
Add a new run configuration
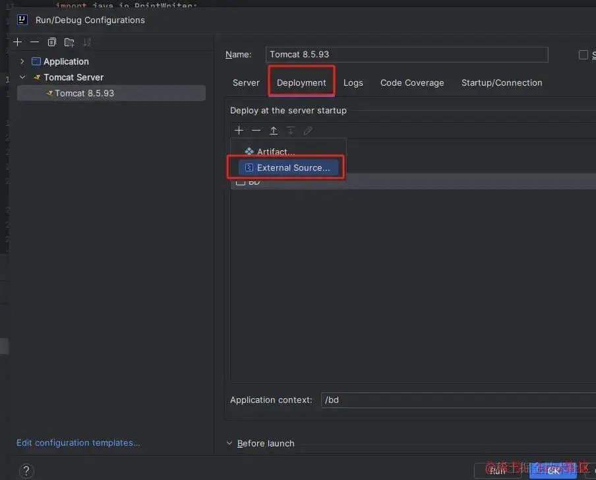tap(18, 42)
